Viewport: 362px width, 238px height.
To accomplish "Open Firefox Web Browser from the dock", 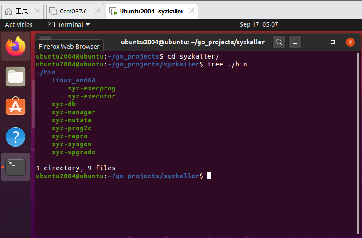I will tap(16, 46).
